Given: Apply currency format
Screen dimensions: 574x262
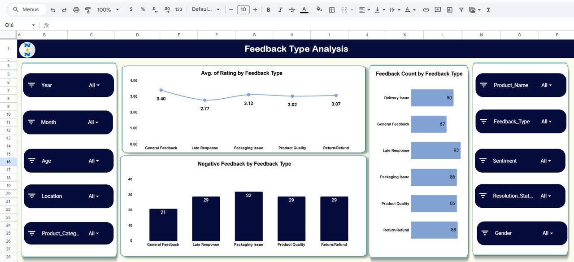Looking at the screenshot, I should coord(130,9).
